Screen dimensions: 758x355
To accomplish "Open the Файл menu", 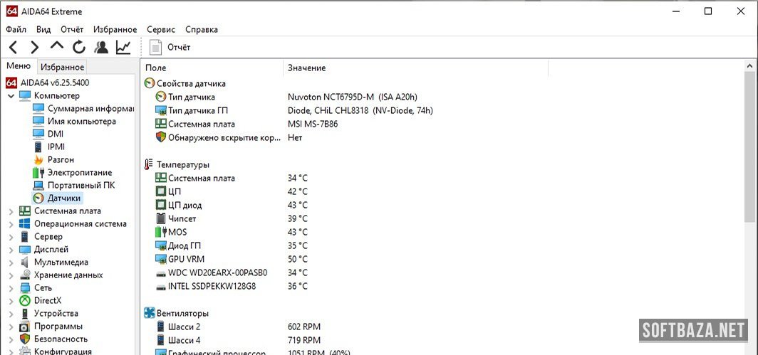I will (x=16, y=29).
